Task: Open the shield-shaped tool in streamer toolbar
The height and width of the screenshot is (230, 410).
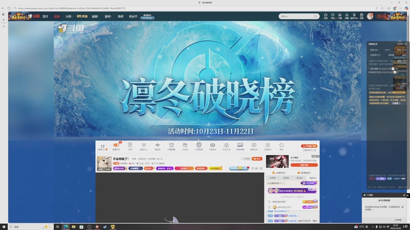Action: (130, 145)
